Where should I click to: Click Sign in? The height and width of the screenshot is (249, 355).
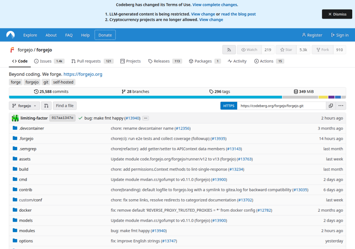pos(340,35)
